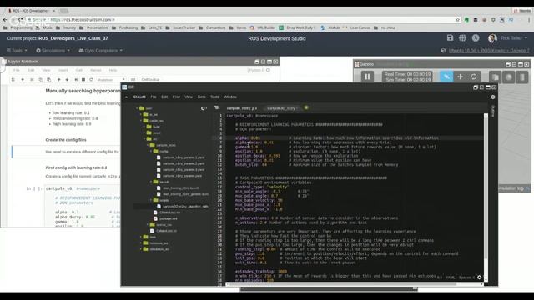The height and width of the screenshot is (300, 534).
Task: Collapse the IDE menu bar arrow
Action: tap(126, 97)
